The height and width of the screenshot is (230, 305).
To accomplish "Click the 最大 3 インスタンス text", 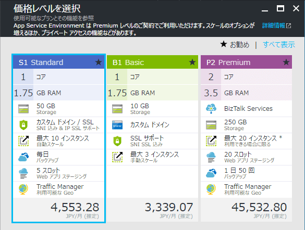I will click(x=154, y=157).
